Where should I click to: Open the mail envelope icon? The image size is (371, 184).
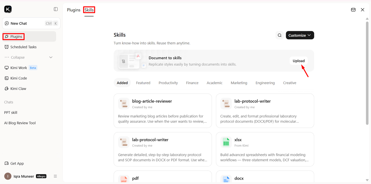(x=353, y=10)
